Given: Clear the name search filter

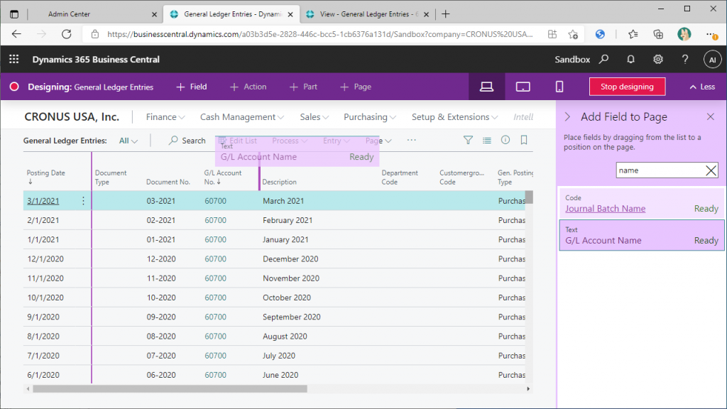Looking at the screenshot, I should 711,170.
